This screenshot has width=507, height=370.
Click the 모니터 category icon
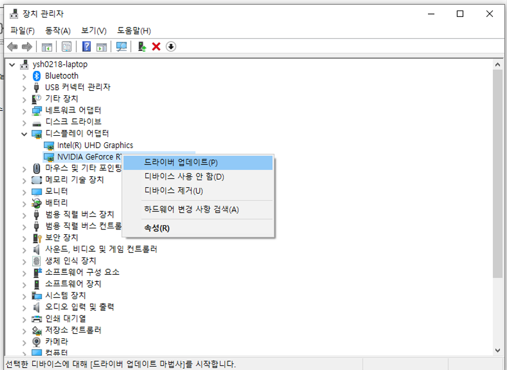coord(36,191)
